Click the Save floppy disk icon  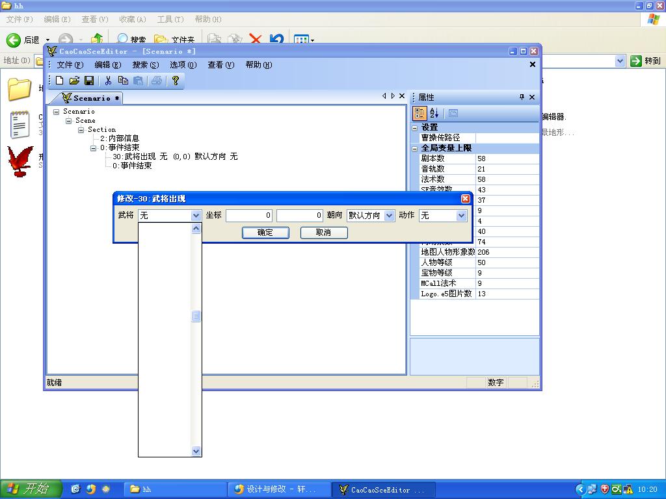point(89,81)
